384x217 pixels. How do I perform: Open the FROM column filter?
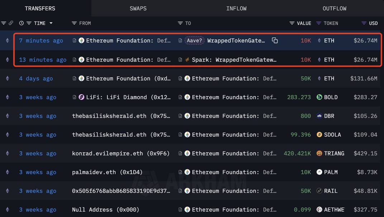pyautogui.click(x=74, y=23)
